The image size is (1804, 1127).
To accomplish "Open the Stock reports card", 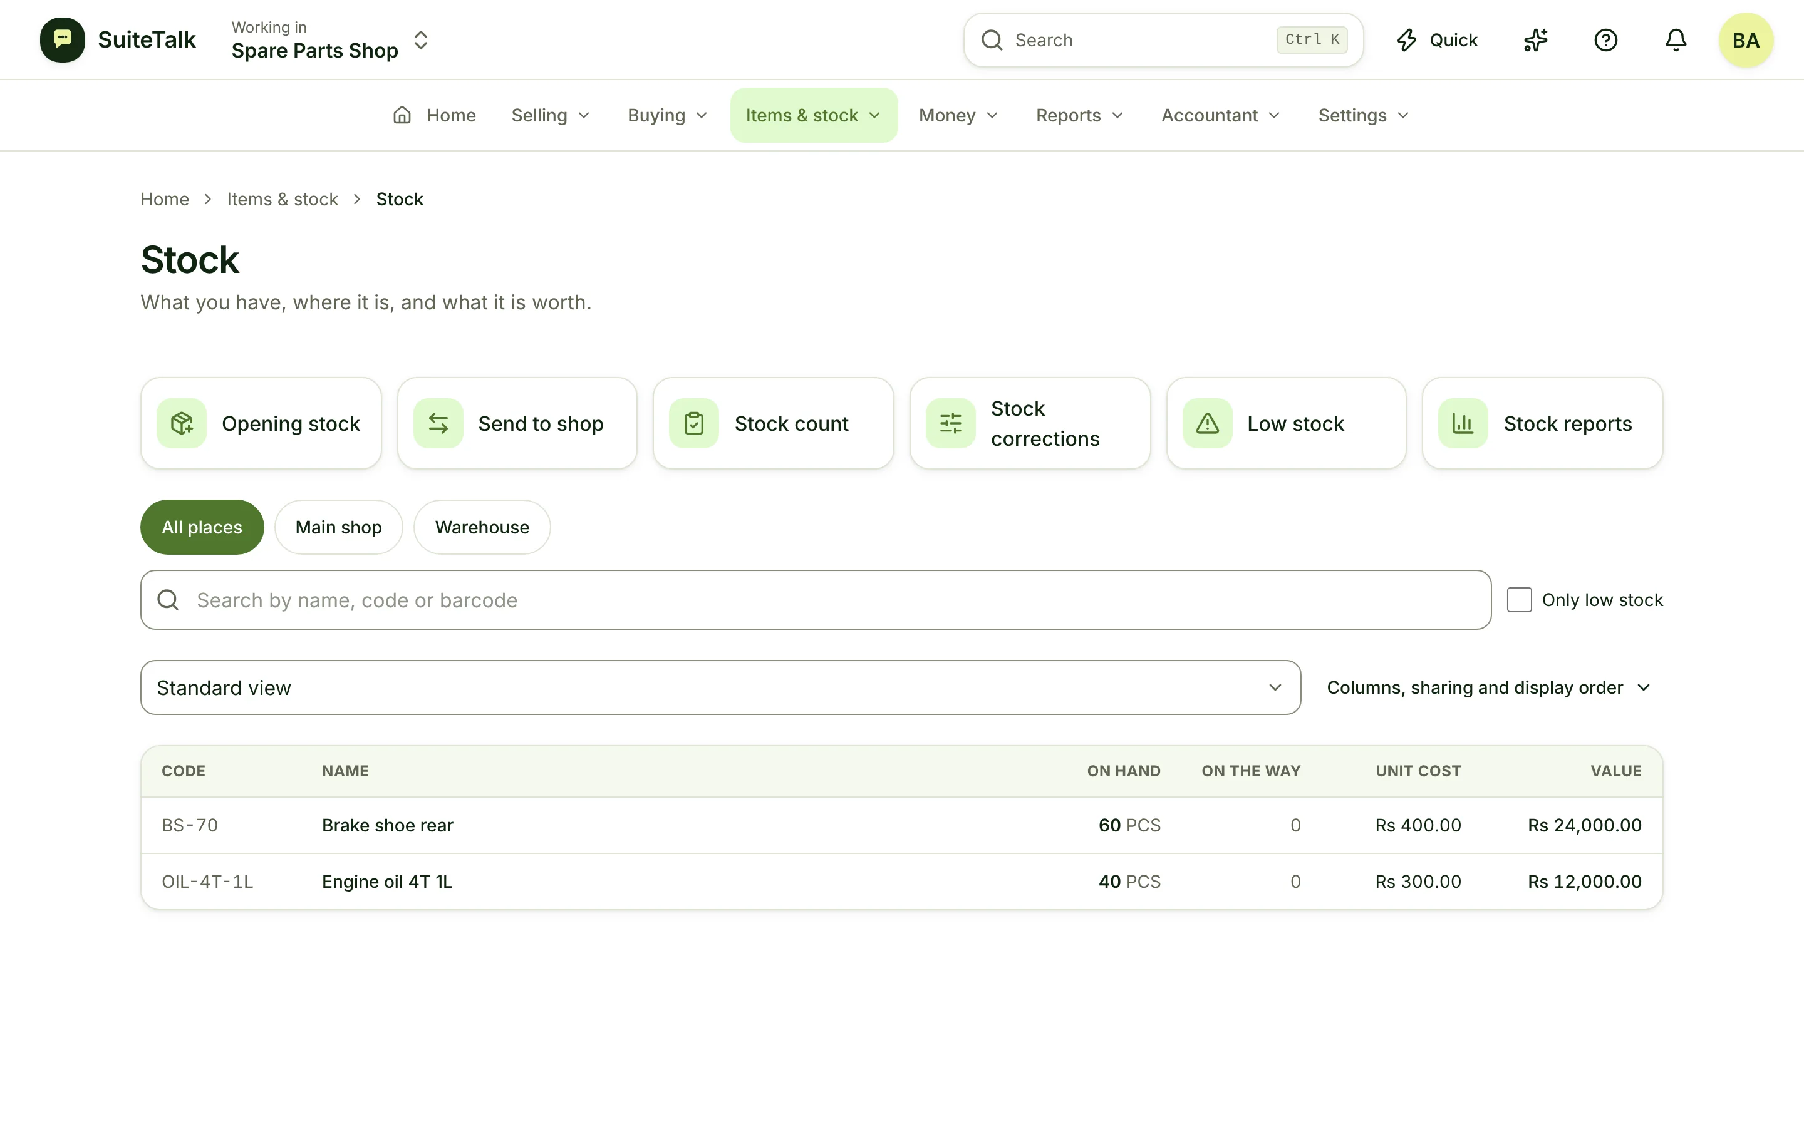I will point(1542,423).
